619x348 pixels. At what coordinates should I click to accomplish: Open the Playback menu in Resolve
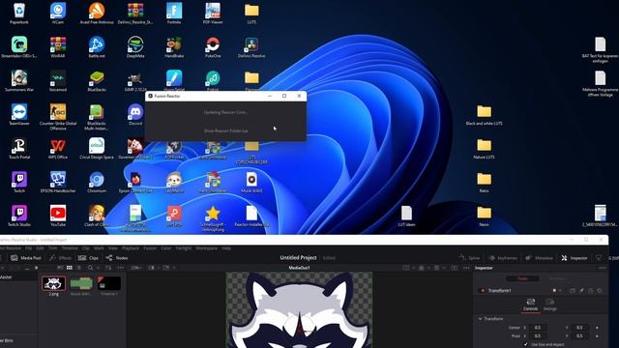tap(131, 248)
